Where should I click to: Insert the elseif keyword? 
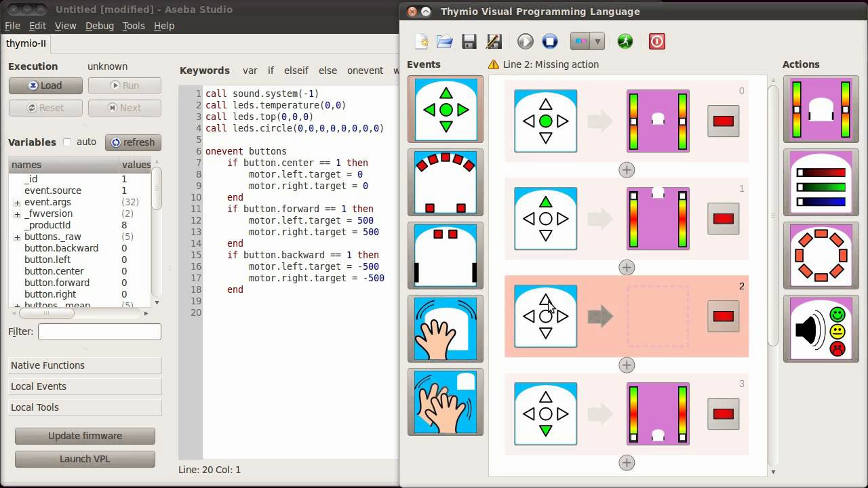(x=296, y=70)
